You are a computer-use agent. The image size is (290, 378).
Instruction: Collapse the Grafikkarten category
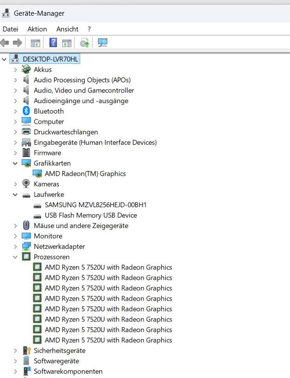[15, 163]
